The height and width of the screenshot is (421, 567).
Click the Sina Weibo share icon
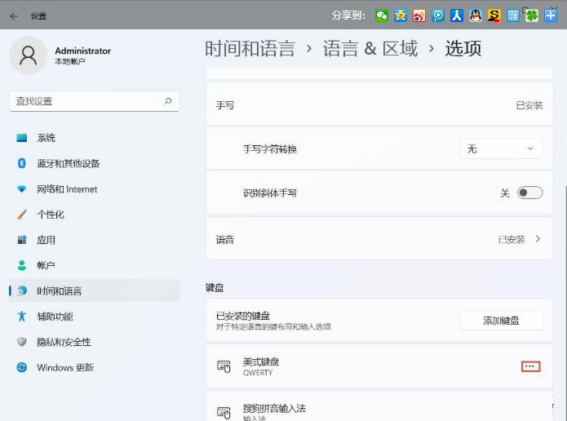tap(419, 15)
